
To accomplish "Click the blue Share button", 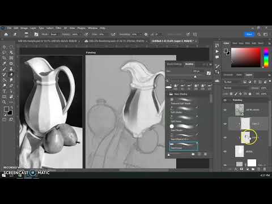I will [249, 34].
